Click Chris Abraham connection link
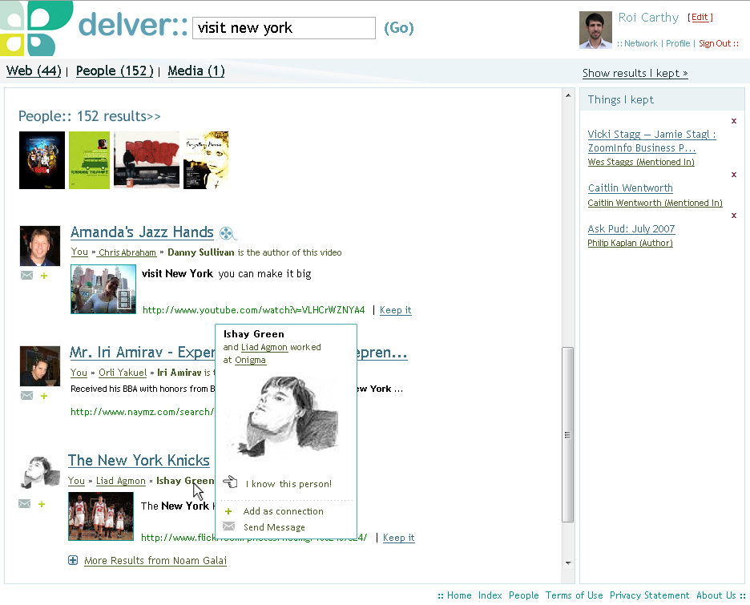This screenshot has width=750, height=605. [x=127, y=252]
